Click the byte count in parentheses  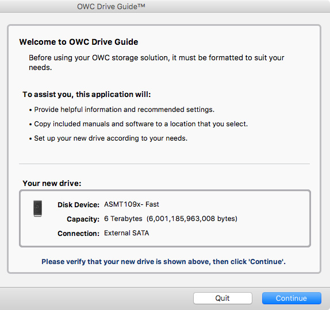tap(192, 219)
